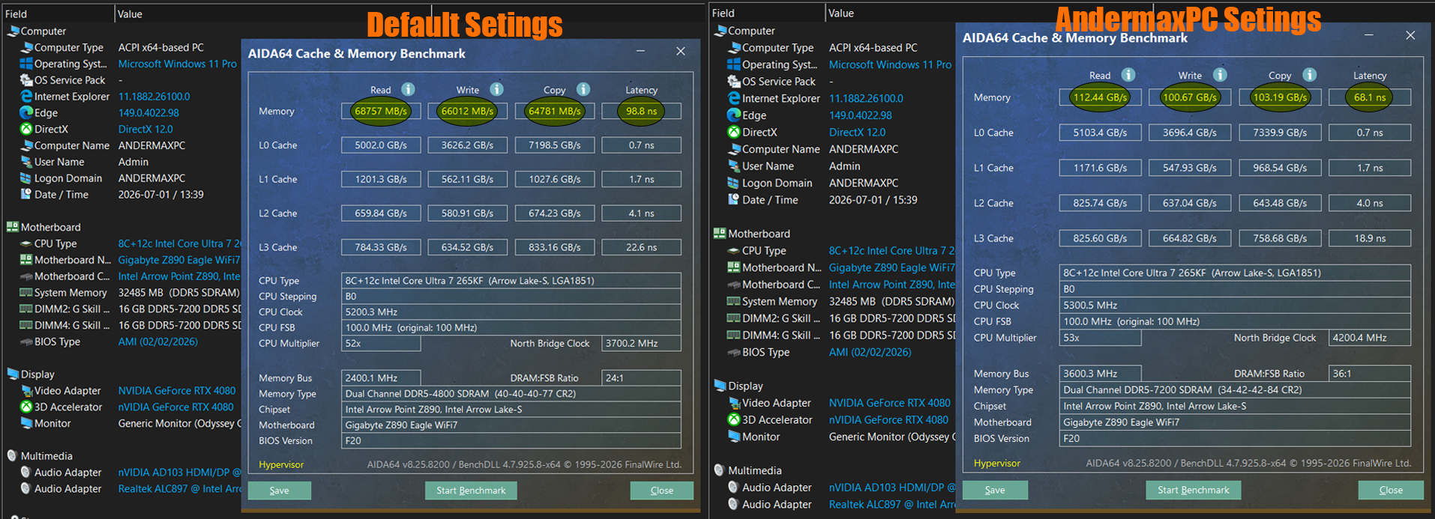Screen dimensions: 1435x519
Task: Select the Logon Domain row in AndermaxPC Settings list
Action: tap(777, 183)
